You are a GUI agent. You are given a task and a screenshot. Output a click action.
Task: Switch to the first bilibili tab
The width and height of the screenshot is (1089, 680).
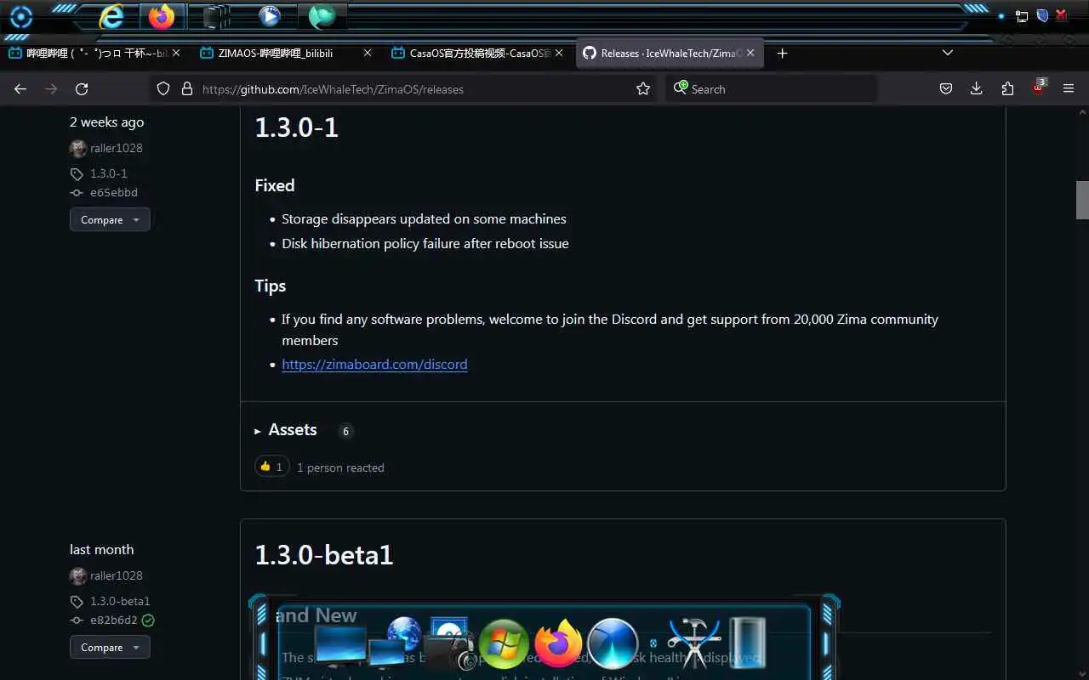94,53
